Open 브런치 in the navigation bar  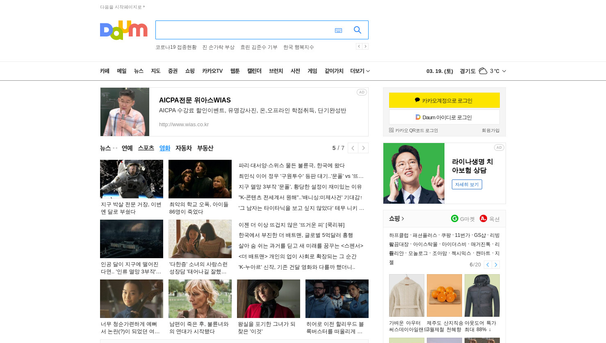[x=276, y=71]
